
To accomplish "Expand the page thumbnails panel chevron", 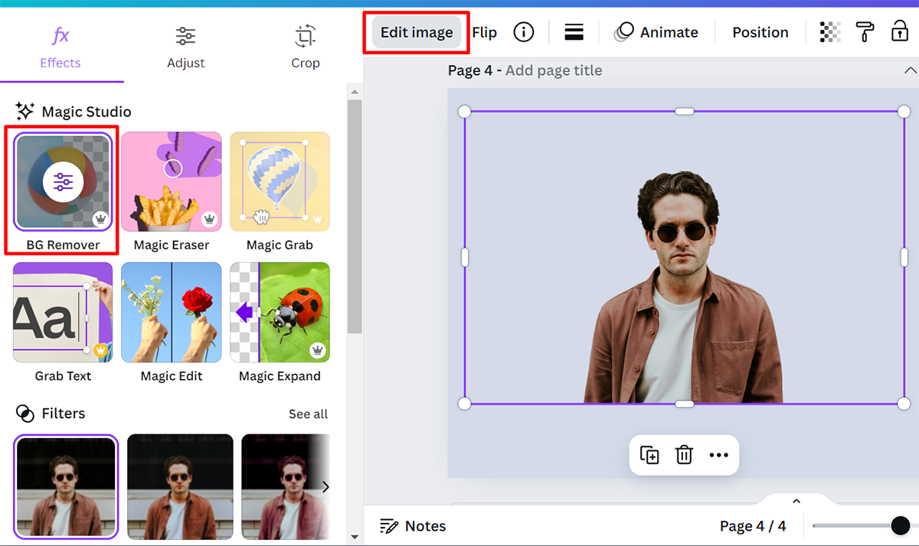I will click(796, 502).
